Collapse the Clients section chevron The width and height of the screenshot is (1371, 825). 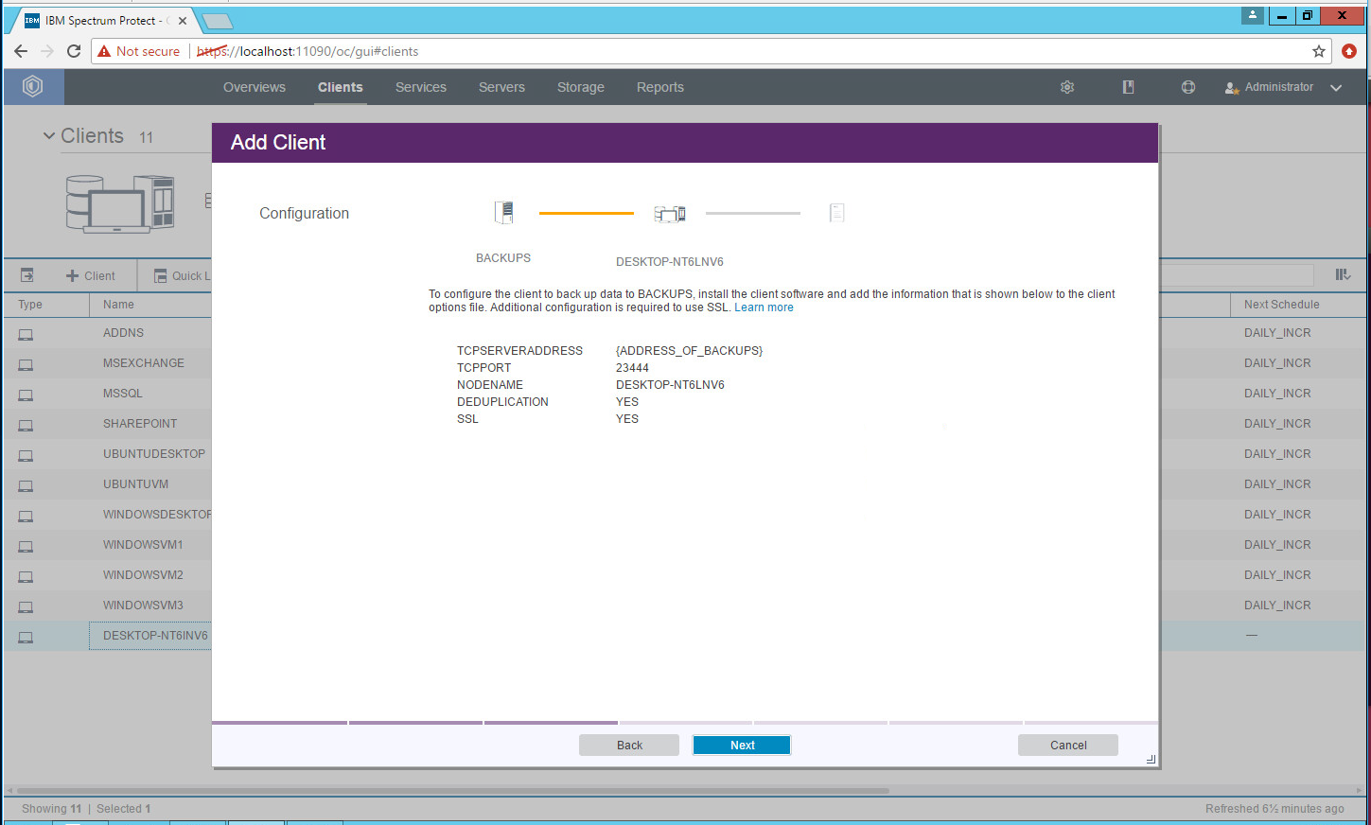(49, 136)
